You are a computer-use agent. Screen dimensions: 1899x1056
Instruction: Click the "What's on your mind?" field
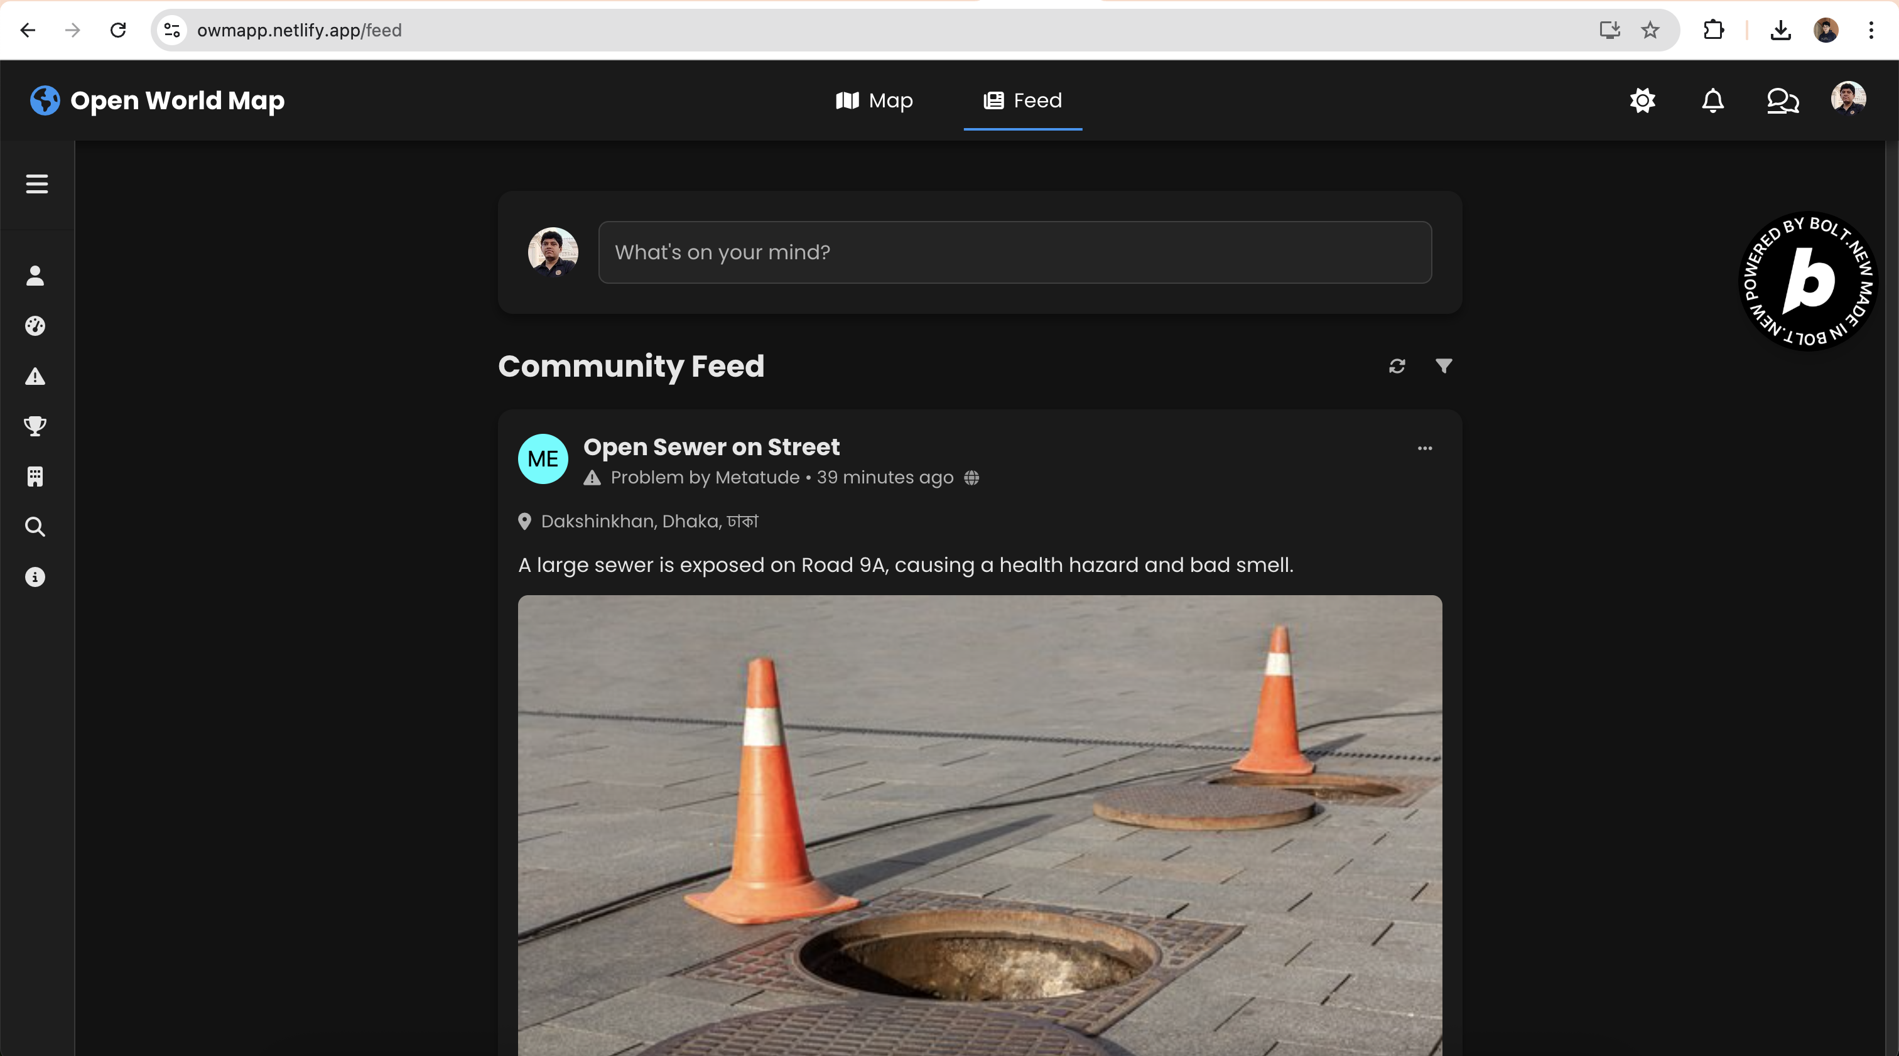[x=1014, y=252]
